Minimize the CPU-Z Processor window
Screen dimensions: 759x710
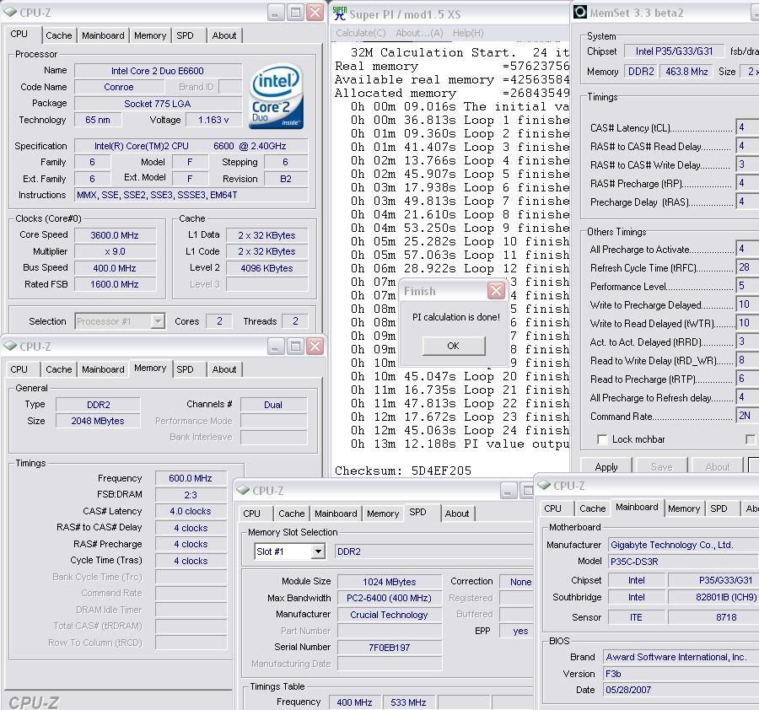pyautogui.click(x=275, y=13)
